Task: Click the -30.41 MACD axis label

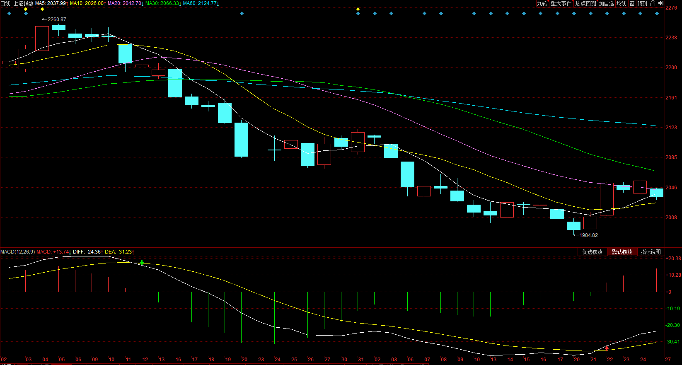Action: [x=673, y=342]
